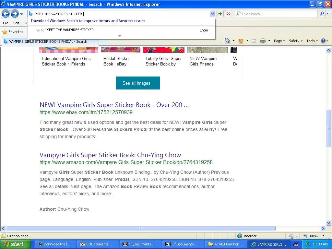
Task: Click vertical scrollbar up arrow
Action: click(329, 50)
